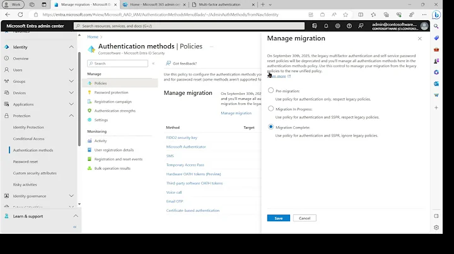
Task: Open Overview in the sidebar
Action: (x=21, y=58)
